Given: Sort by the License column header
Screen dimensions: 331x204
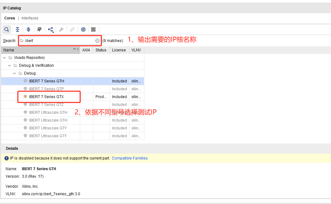Looking at the screenshot, I should (119, 50).
